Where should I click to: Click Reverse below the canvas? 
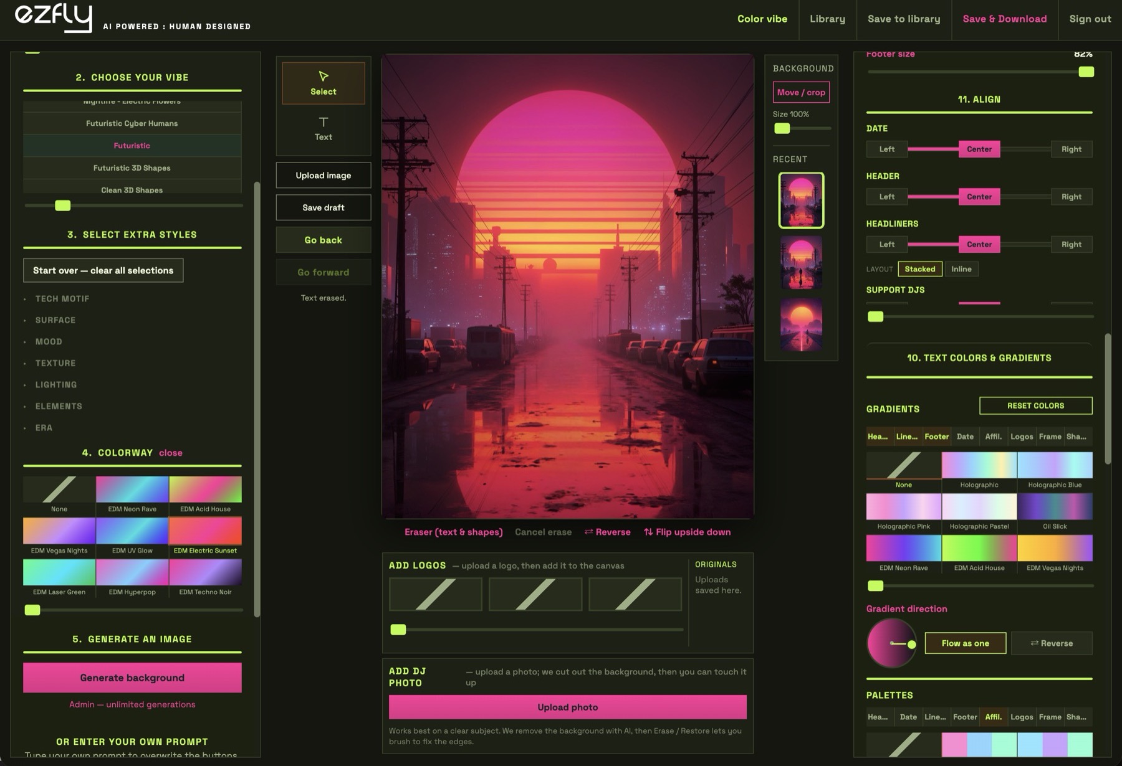coord(607,532)
